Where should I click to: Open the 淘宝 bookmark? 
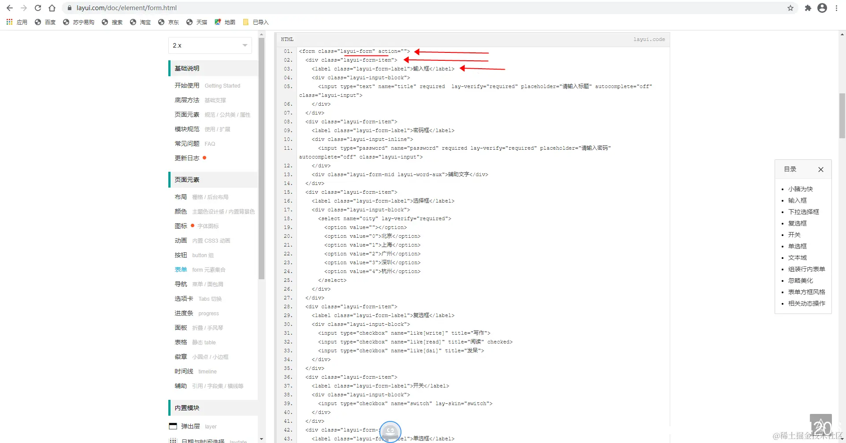[x=140, y=22]
